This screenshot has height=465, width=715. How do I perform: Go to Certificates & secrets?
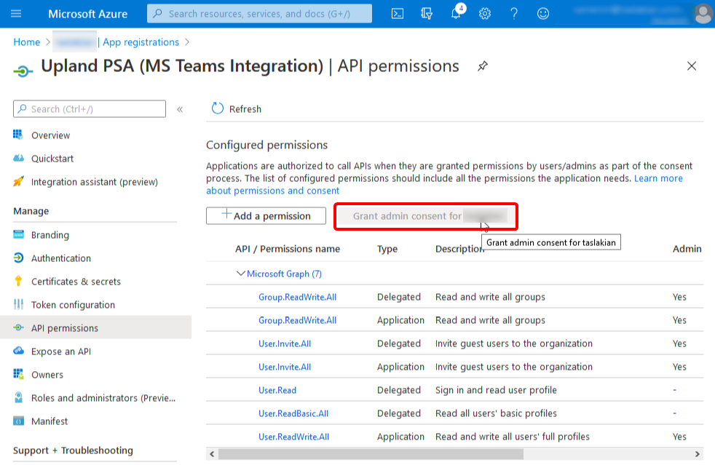tap(76, 282)
